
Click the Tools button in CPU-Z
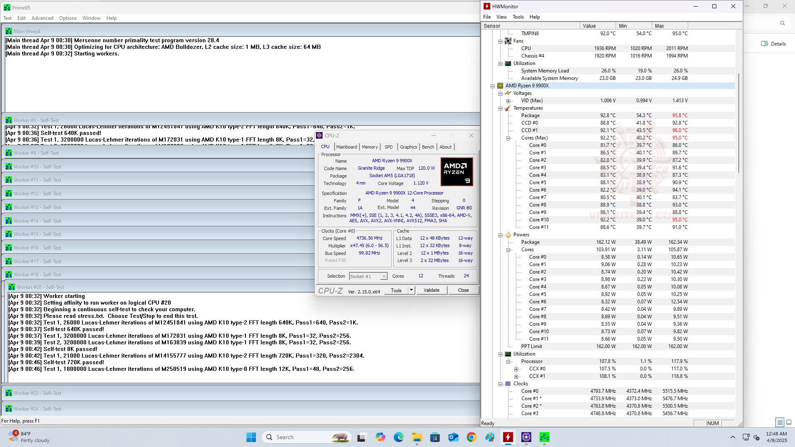[396, 290]
